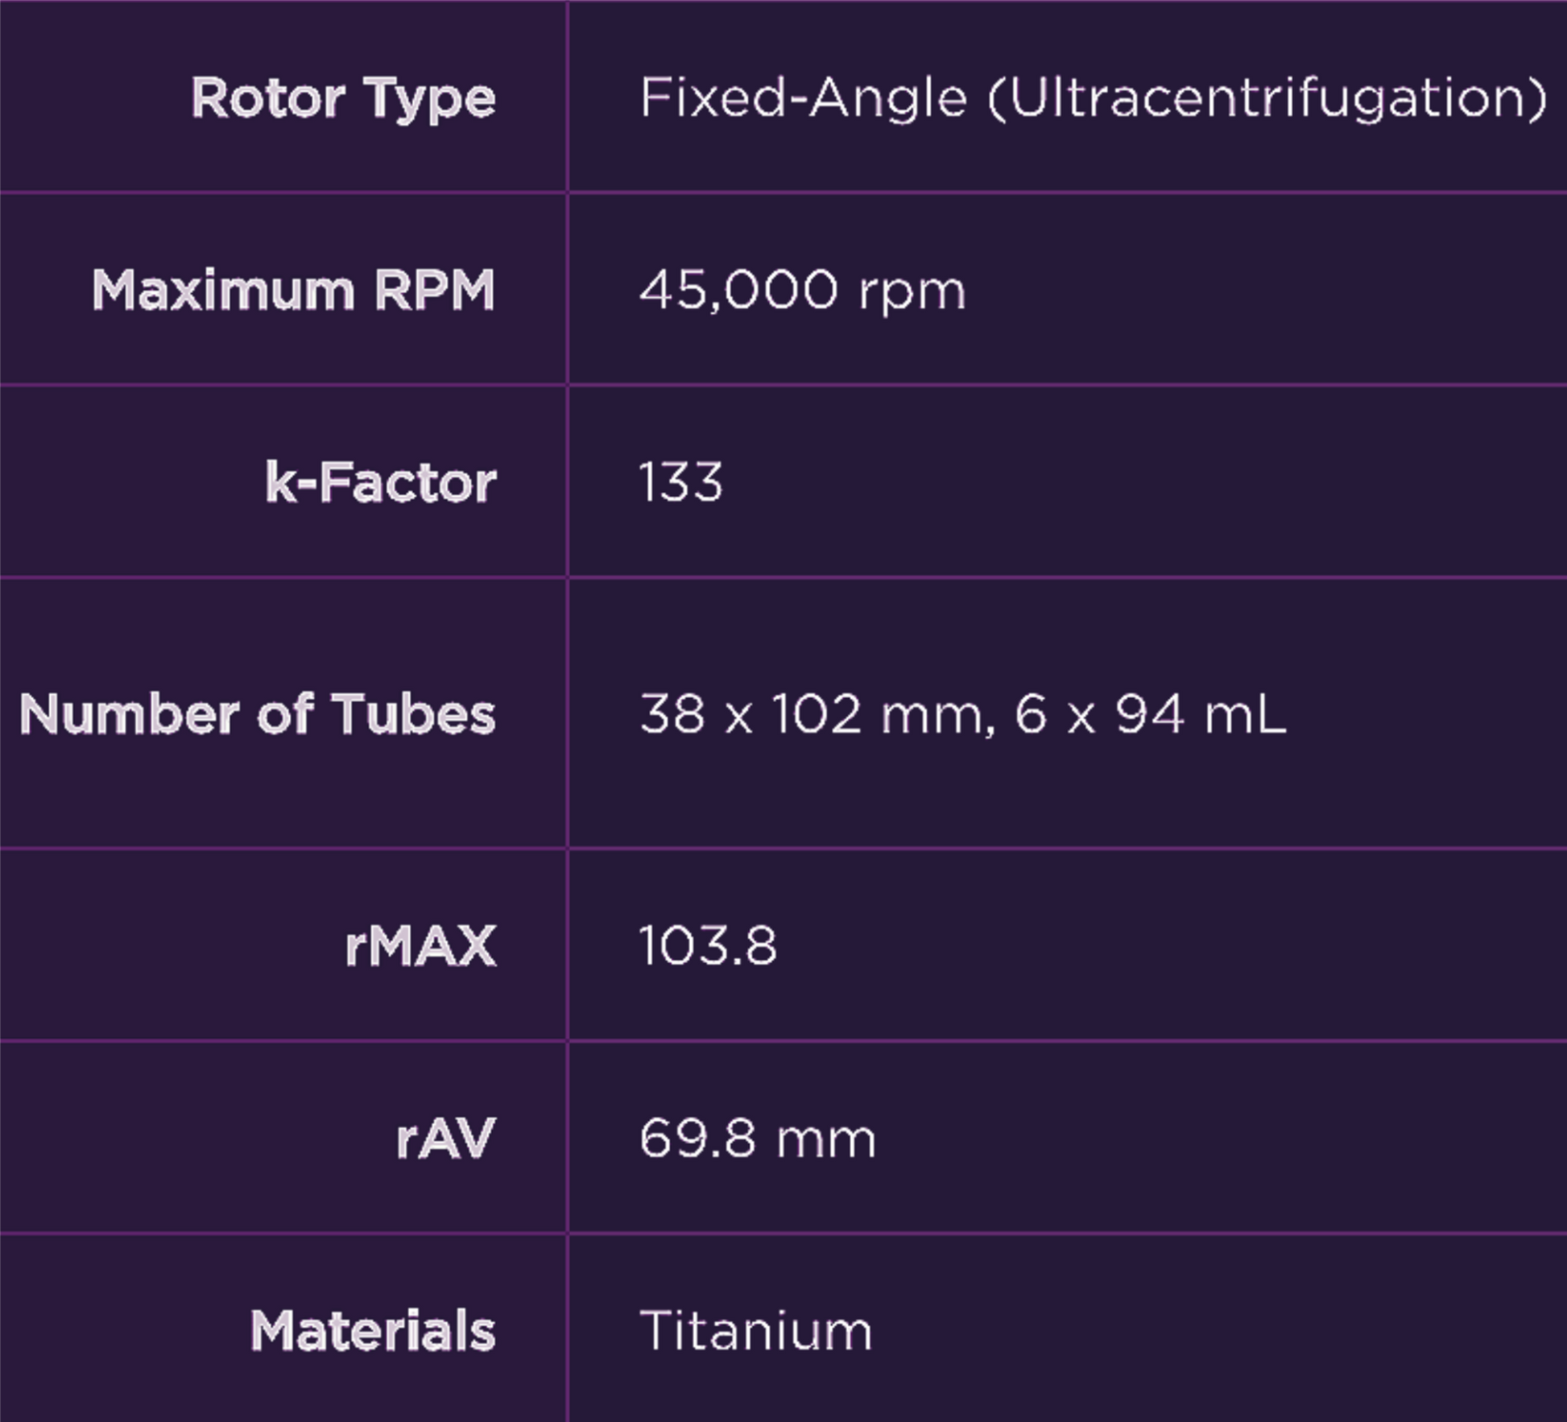The width and height of the screenshot is (1567, 1422).
Task: Click the 6 x 94 mL capacity text
Action: tap(1150, 714)
